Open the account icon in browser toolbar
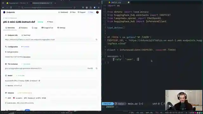 (x=87, y=8)
